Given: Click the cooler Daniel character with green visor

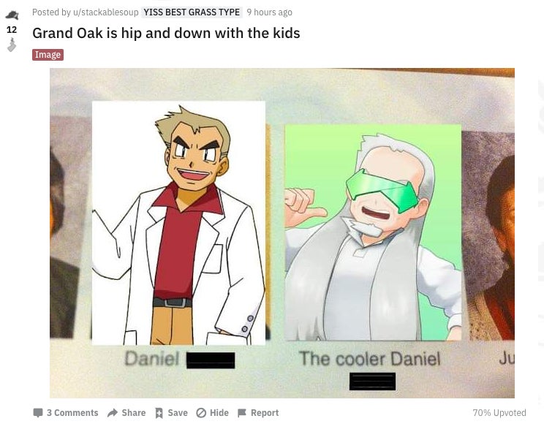Looking at the screenshot, I should pos(373,232).
